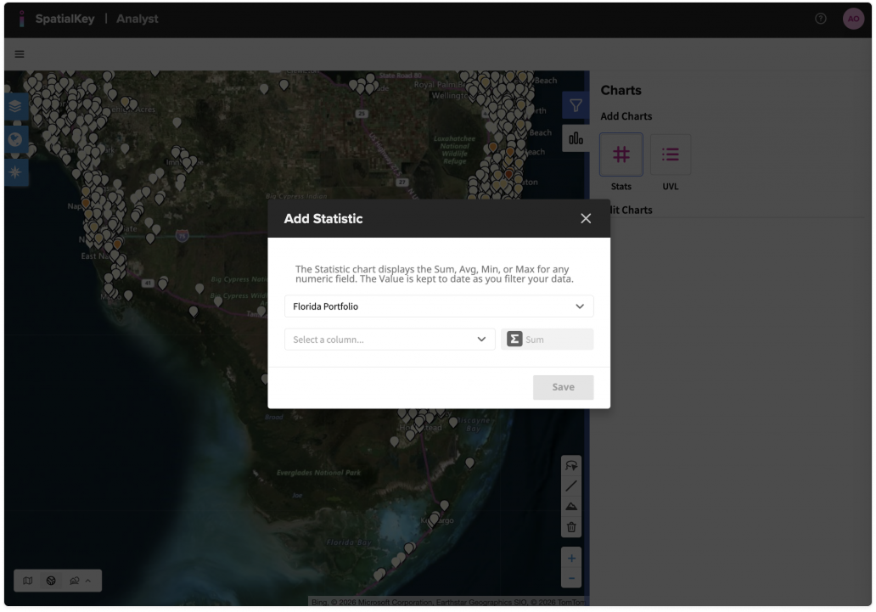The width and height of the screenshot is (876, 612).
Task: Open the help question mark icon
Action: coord(821,19)
